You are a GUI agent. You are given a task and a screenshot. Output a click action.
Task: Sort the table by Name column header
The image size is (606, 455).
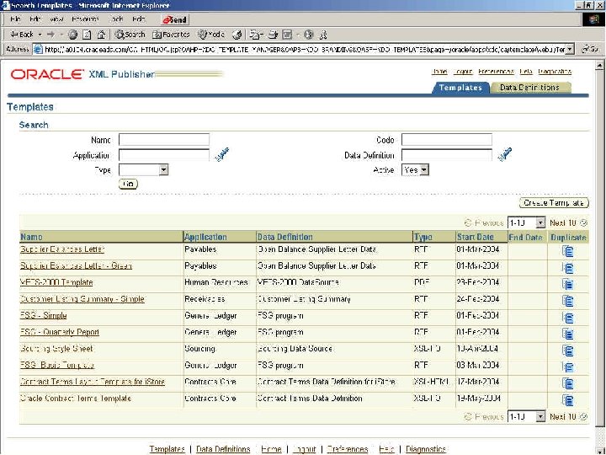click(x=31, y=237)
